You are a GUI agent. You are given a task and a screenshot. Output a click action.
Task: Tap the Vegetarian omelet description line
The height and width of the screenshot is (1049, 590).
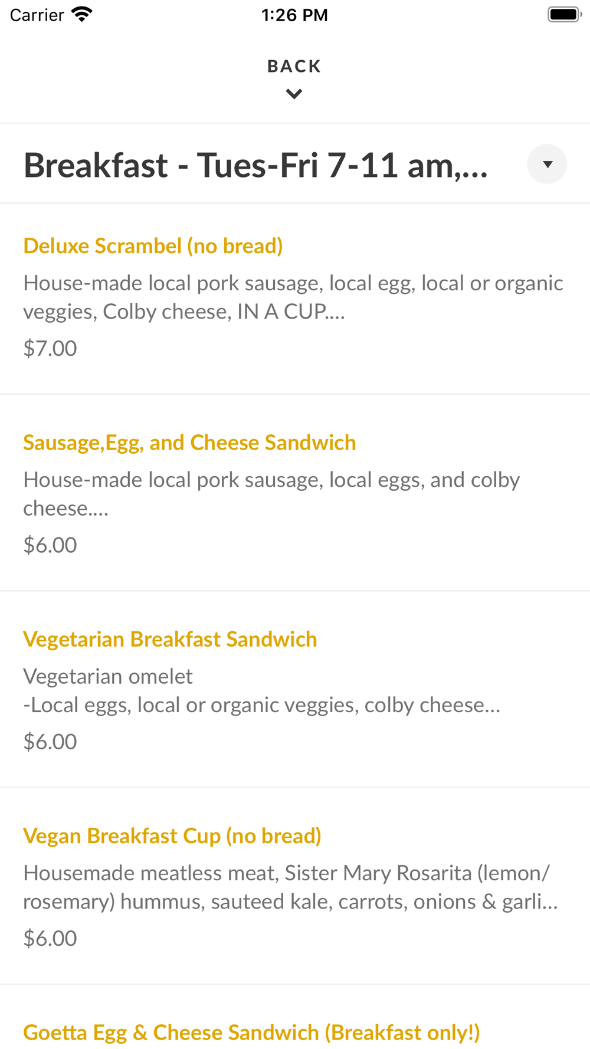[108, 676]
